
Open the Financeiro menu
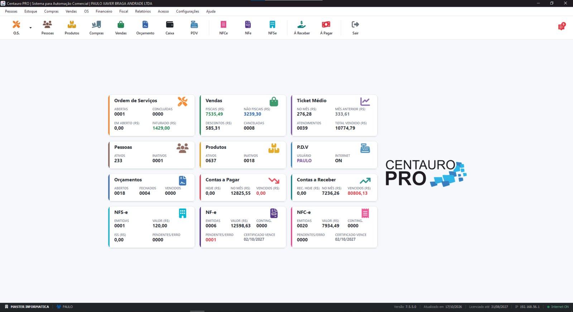click(x=104, y=11)
